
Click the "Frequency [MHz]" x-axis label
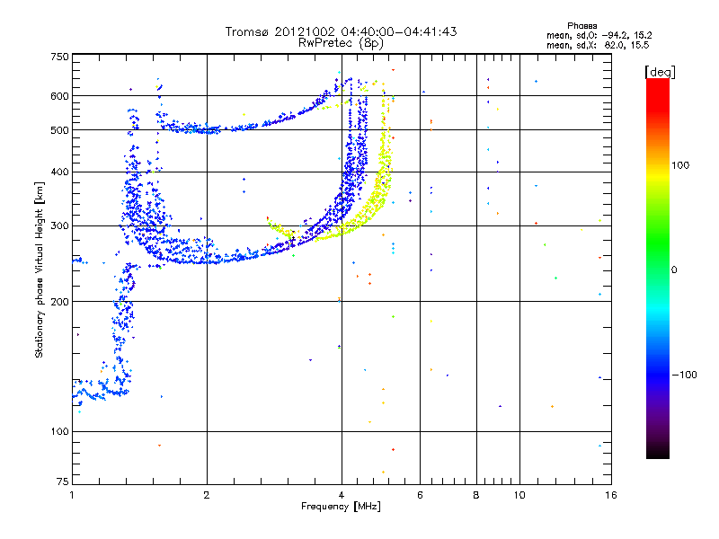point(341,507)
